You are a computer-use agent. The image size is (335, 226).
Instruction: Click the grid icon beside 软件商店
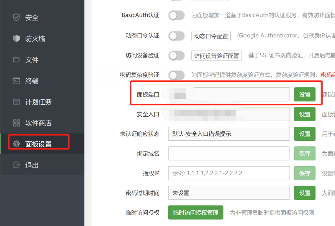16,123
